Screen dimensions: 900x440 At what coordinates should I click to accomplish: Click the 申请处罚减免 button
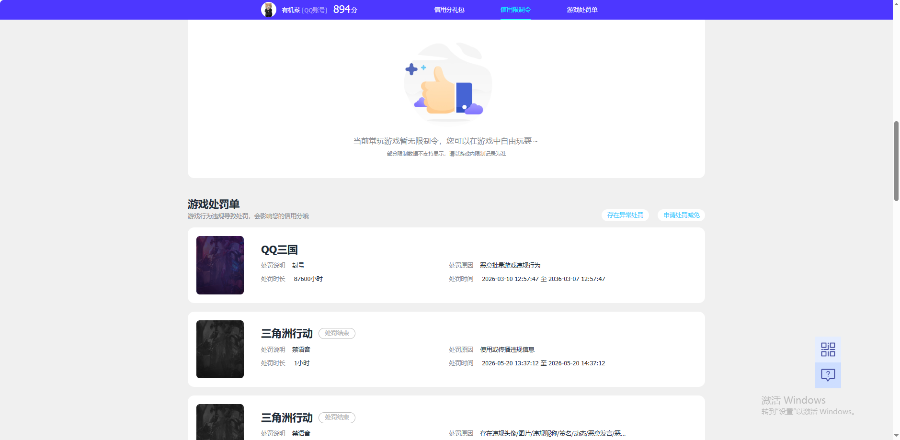point(681,215)
